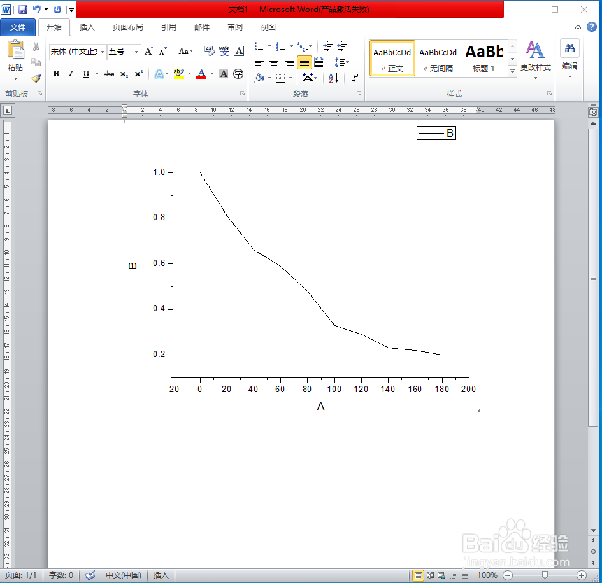Select the Format Painter brush
Image resolution: width=602 pixels, height=583 pixels.
coord(36,78)
